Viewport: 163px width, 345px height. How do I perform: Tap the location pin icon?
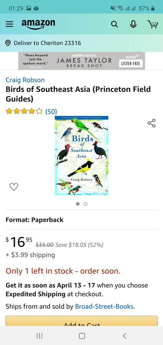(x=8, y=43)
